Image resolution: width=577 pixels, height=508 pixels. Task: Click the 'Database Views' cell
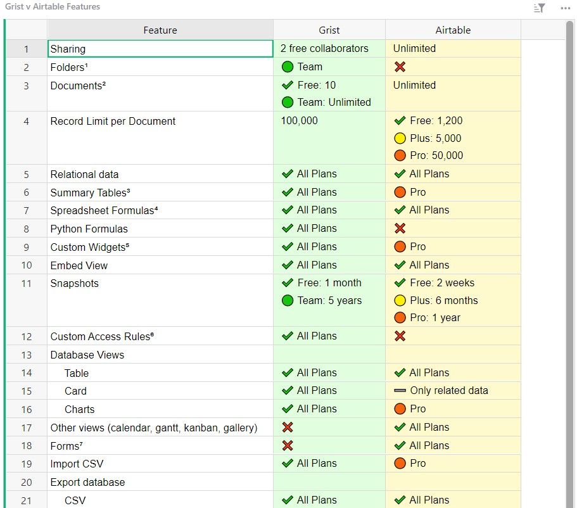coord(160,355)
